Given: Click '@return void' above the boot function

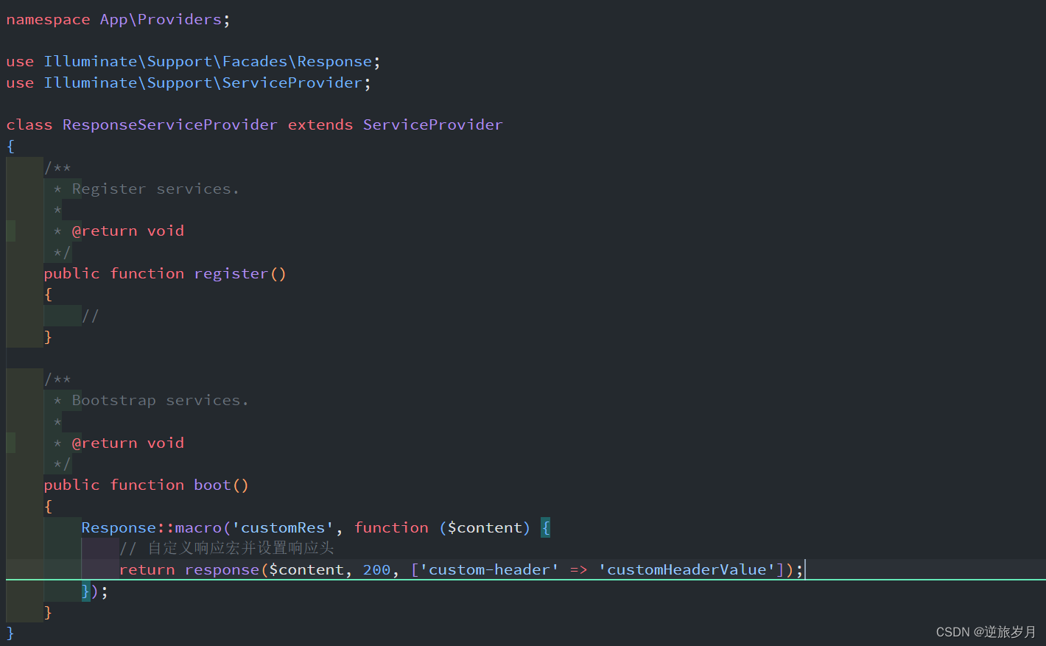Looking at the screenshot, I should pyautogui.click(x=128, y=443).
